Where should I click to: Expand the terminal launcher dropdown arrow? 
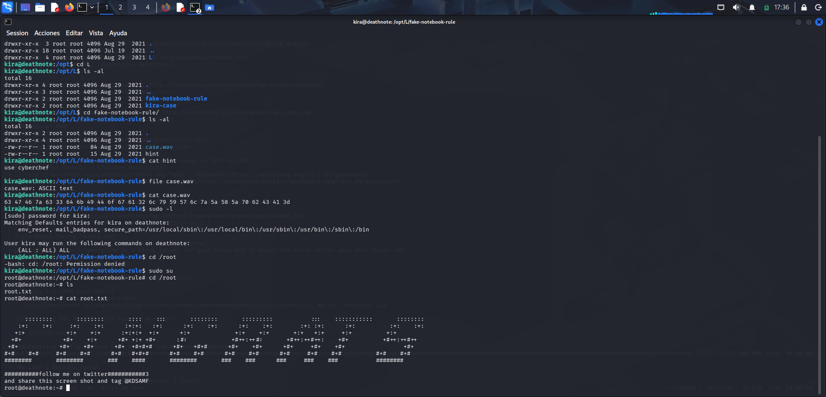[92, 7]
